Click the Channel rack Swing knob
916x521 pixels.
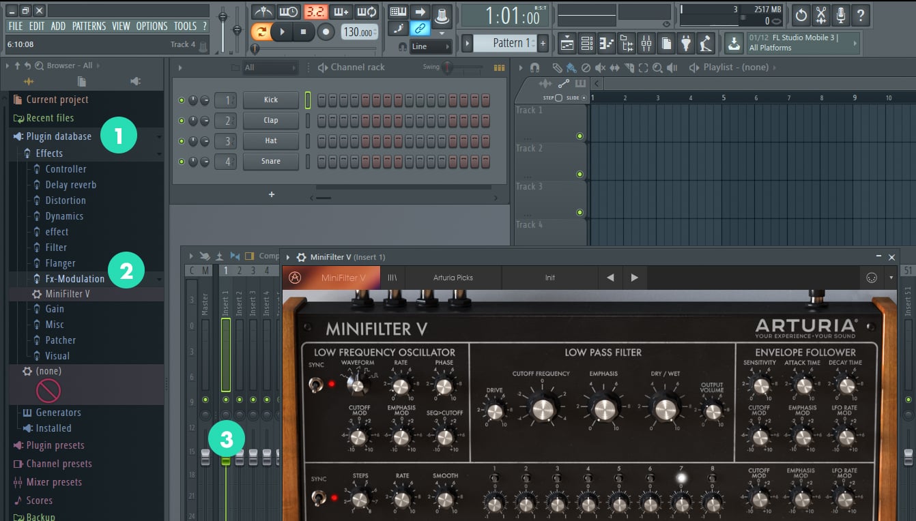pos(447,68)
